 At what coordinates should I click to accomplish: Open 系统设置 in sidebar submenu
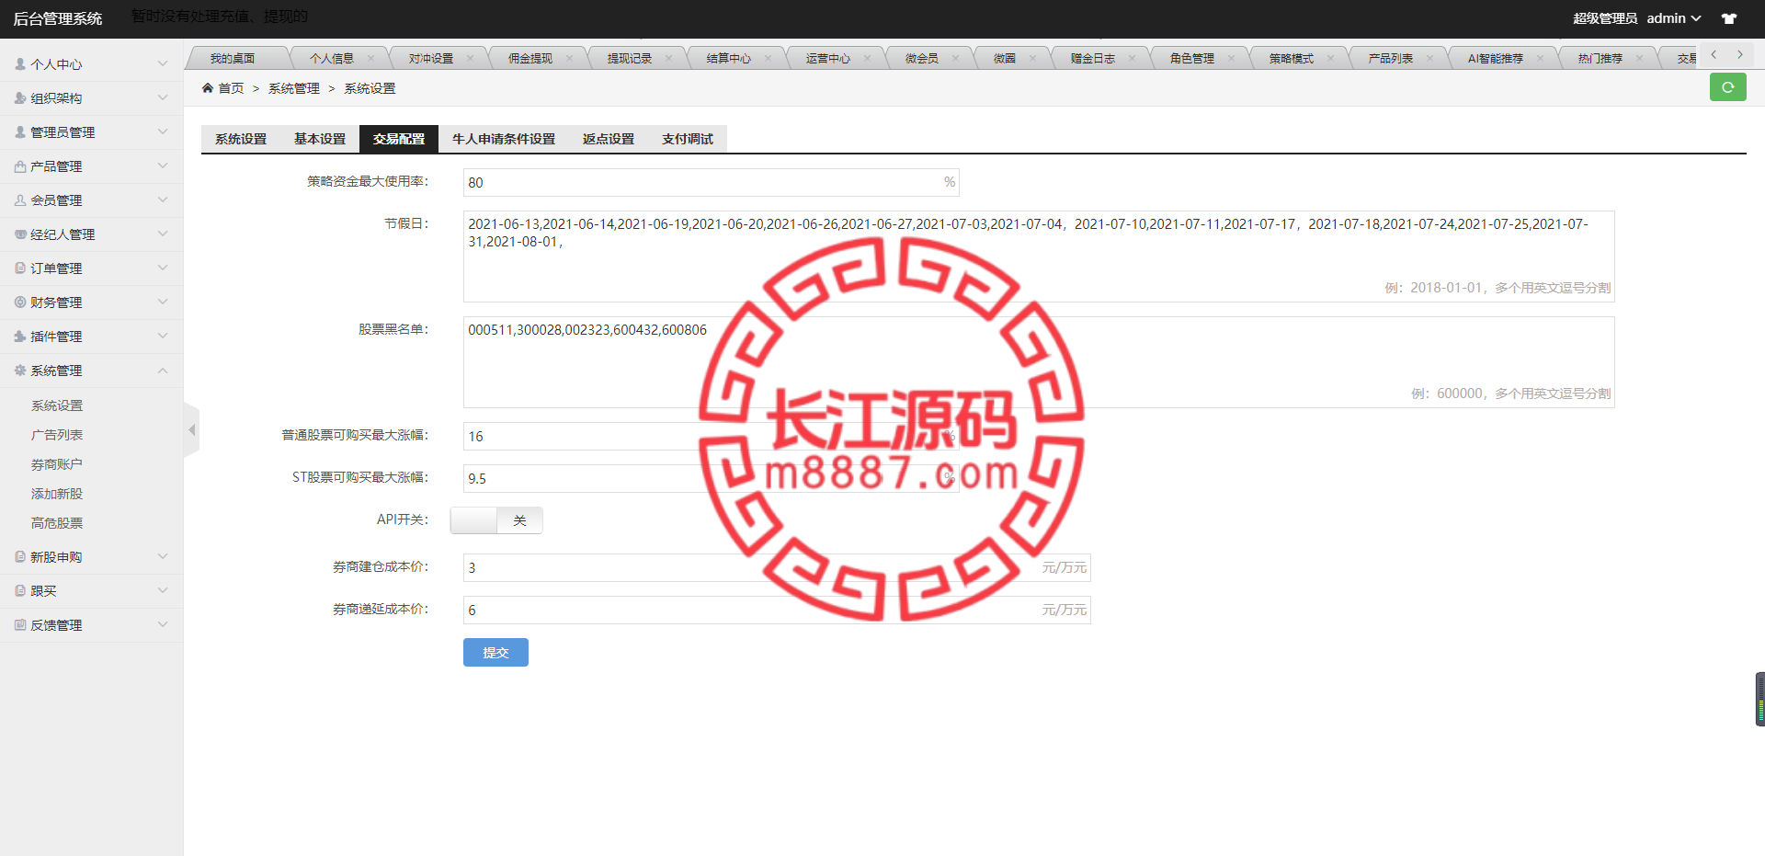(57, 405)
